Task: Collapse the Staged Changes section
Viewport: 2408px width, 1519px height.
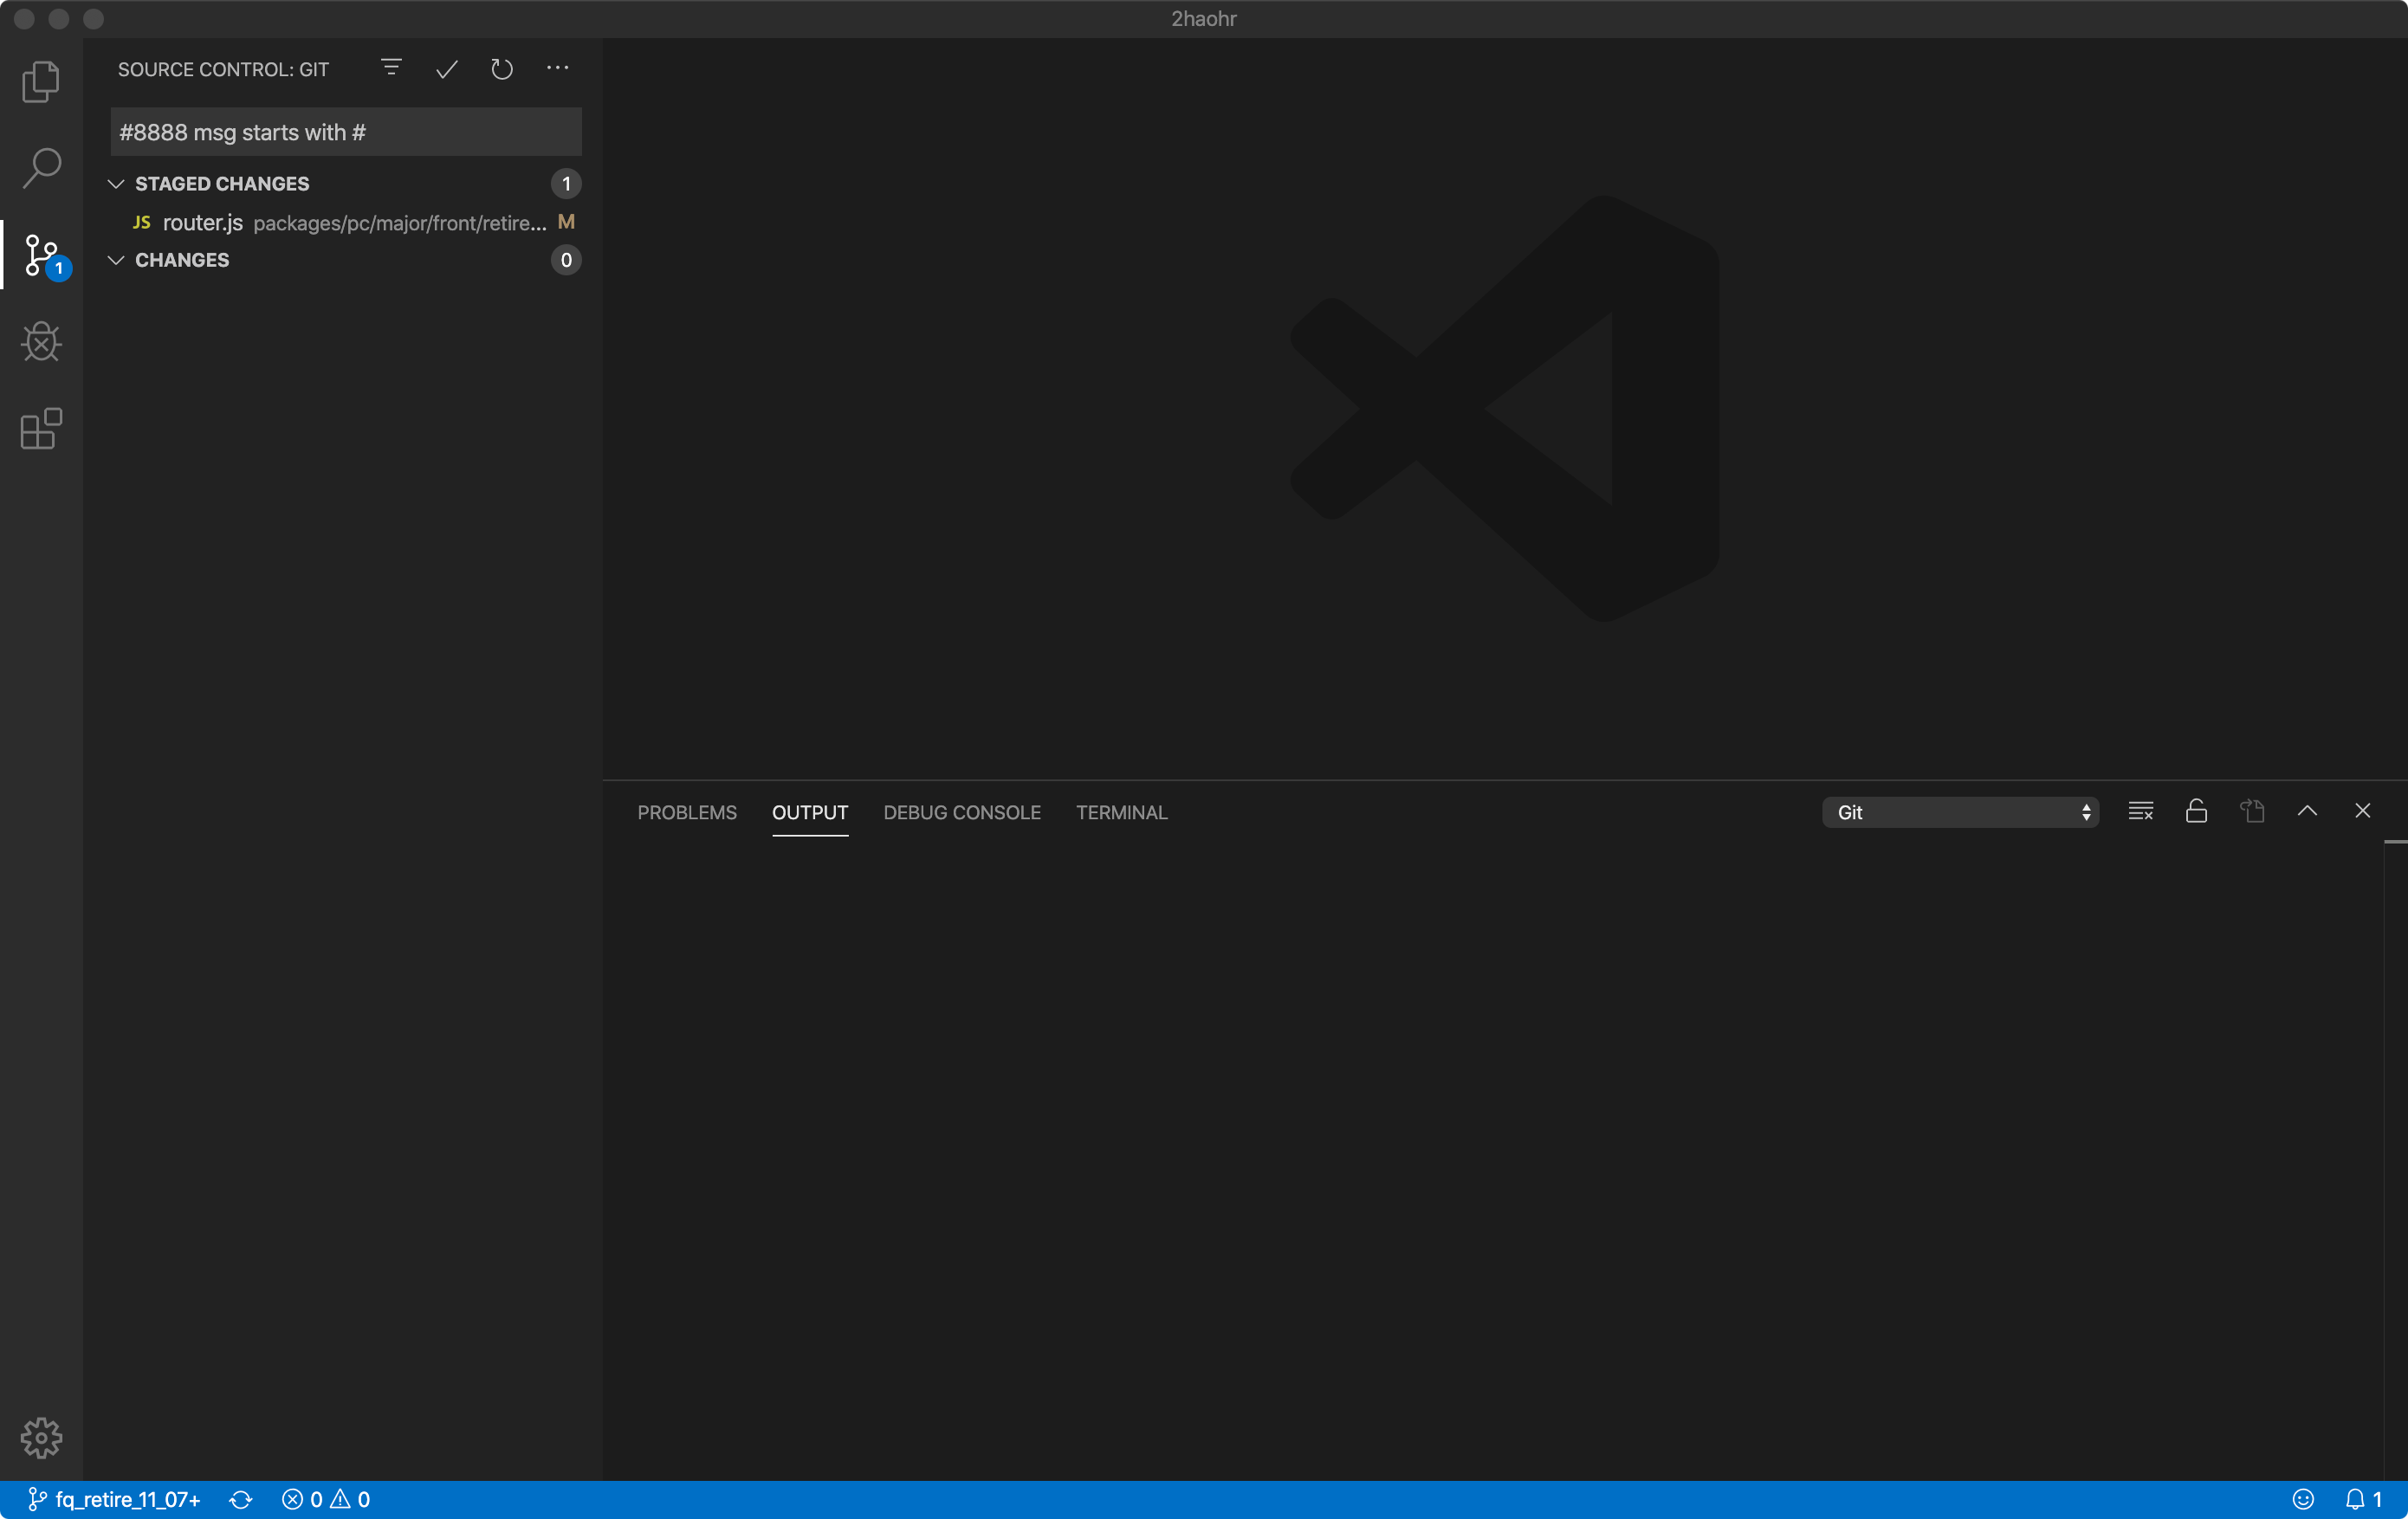Action: click(x=116, y=184)
